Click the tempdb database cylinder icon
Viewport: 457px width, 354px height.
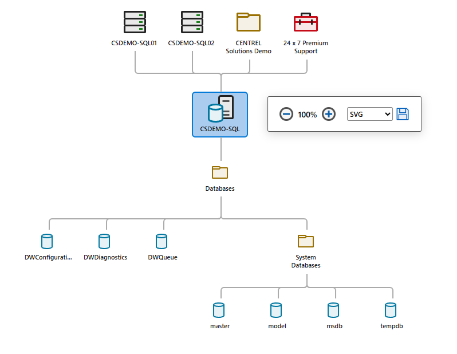[391, 310]
